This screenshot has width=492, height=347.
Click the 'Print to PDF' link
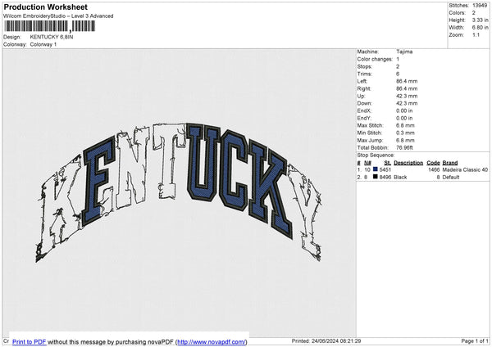30,342
